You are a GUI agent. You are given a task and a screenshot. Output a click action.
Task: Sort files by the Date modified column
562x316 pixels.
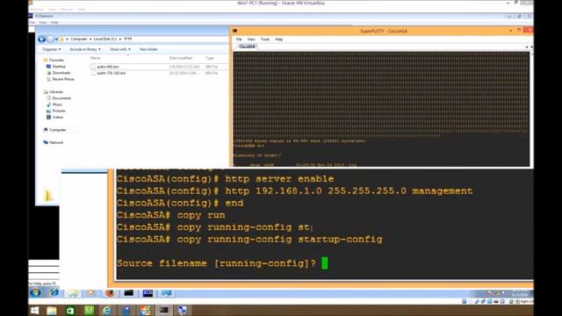181,58
